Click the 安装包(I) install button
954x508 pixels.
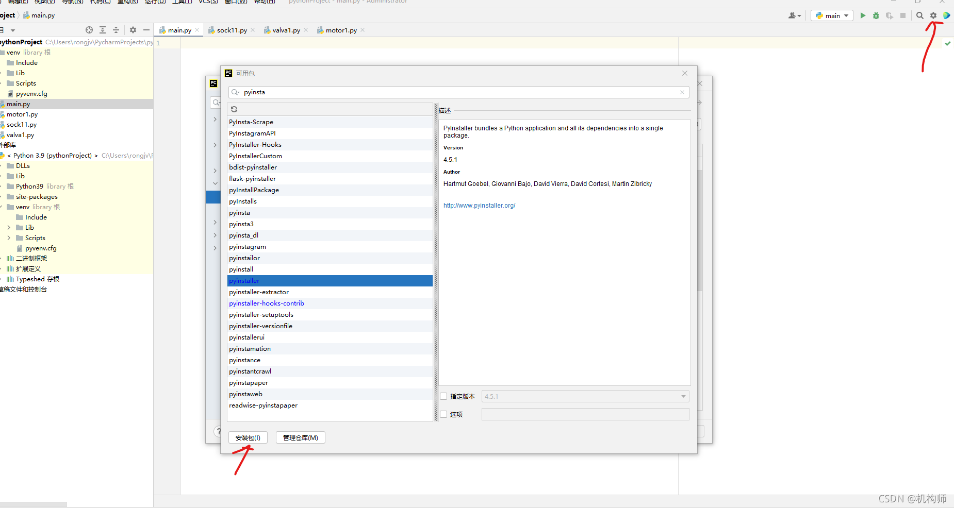tap(248, 437)
